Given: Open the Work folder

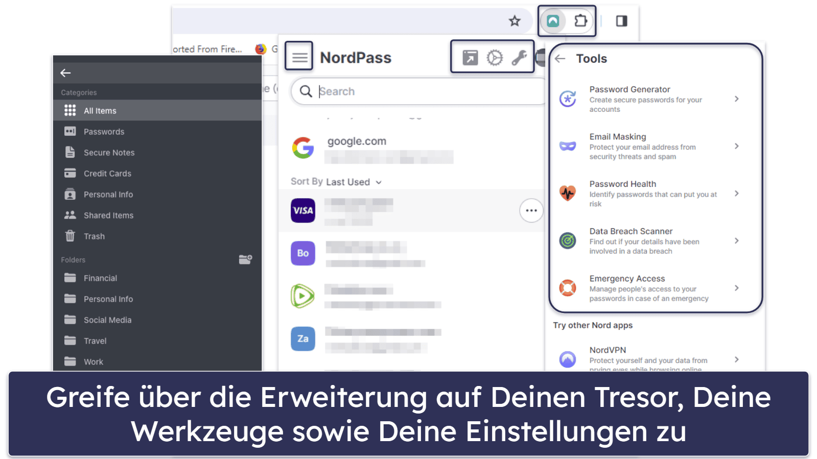Looking at the screenshot, I should click(157, 361).
